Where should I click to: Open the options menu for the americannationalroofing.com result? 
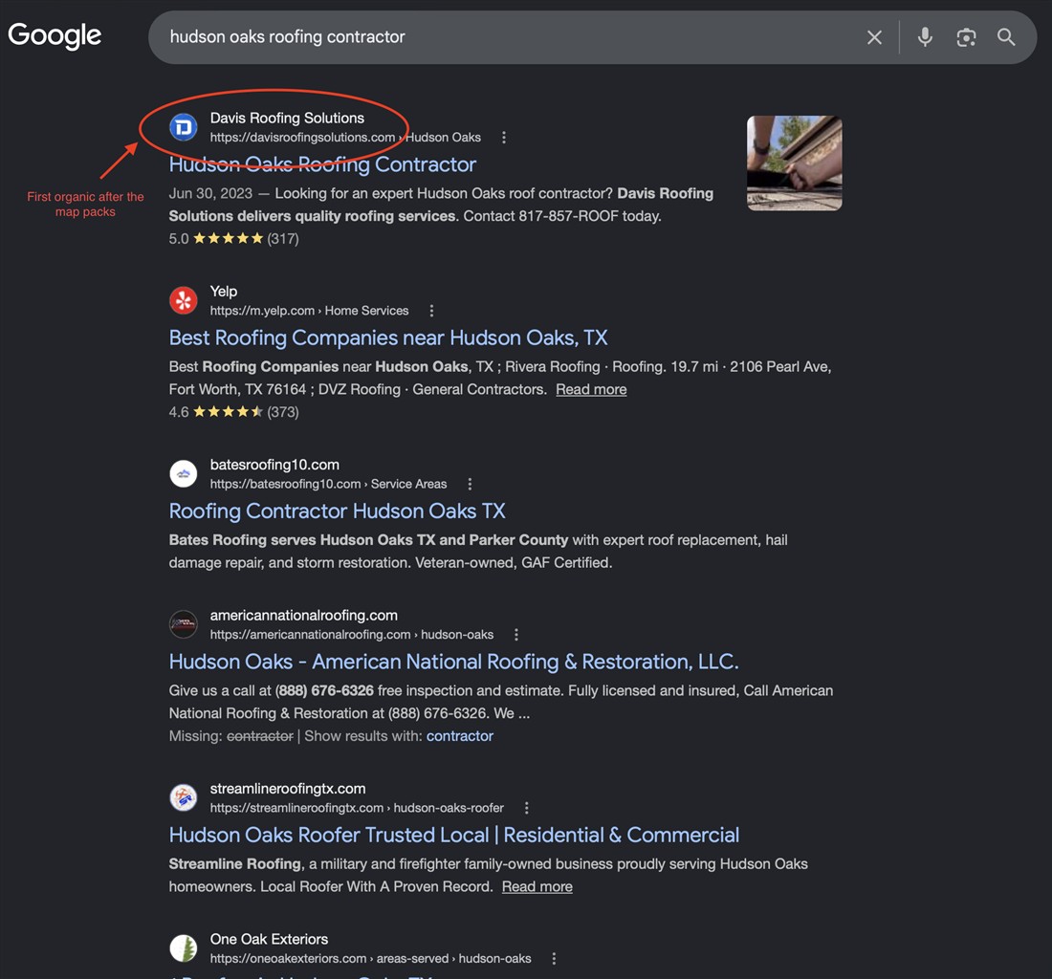(515, 634)
